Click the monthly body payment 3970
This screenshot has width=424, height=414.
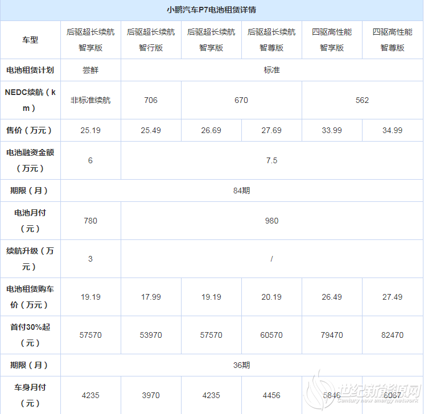click(x=151, y=395)
